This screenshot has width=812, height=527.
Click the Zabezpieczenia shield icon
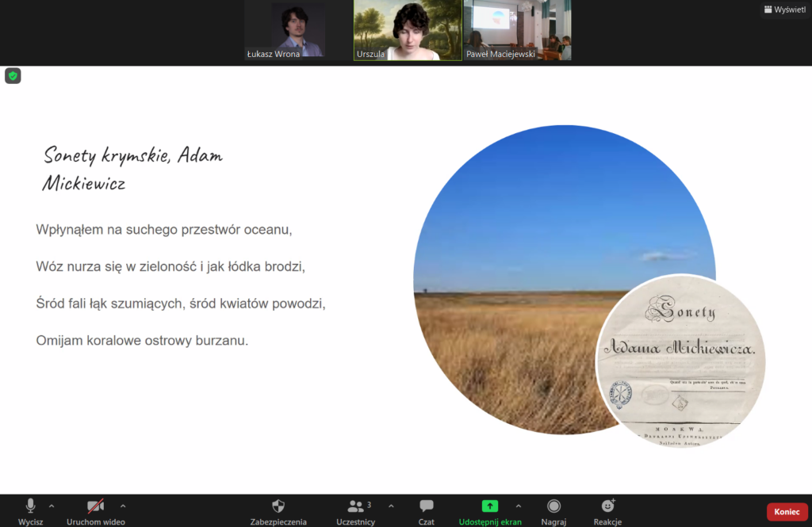click(278, 506)
